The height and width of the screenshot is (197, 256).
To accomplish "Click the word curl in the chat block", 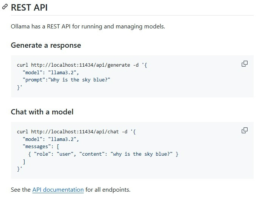I will pyautogui.click(x=23, y=132).
